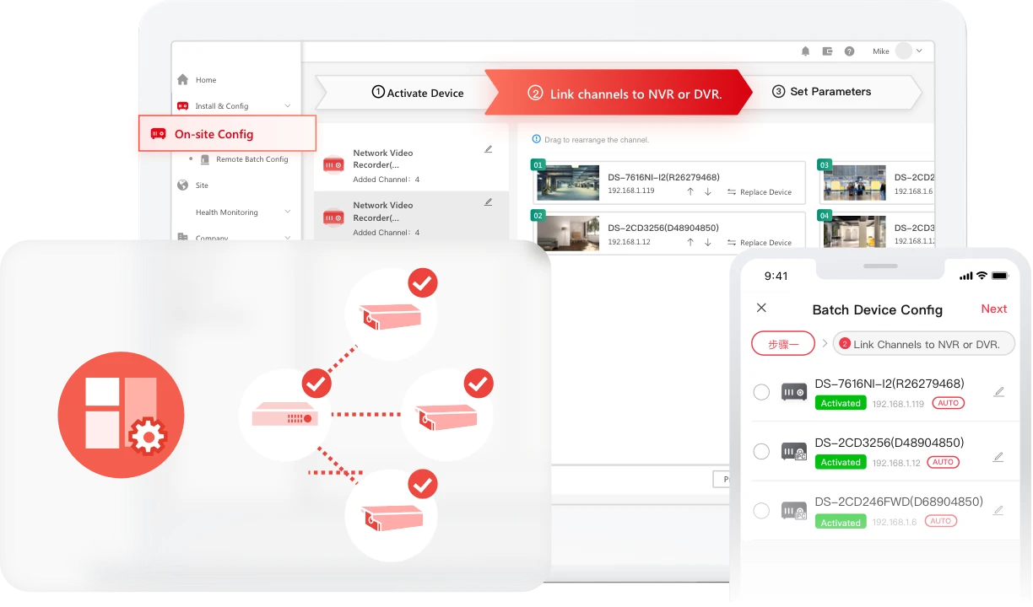Screen dimensions: 1033x607
Task: Expand the Install & Config menu chevron
Action: click(x=288, y=106)
